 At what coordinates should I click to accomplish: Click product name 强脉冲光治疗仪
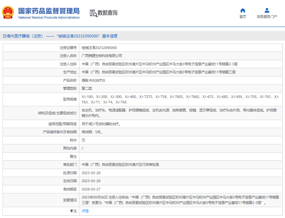tap(93, 80)
